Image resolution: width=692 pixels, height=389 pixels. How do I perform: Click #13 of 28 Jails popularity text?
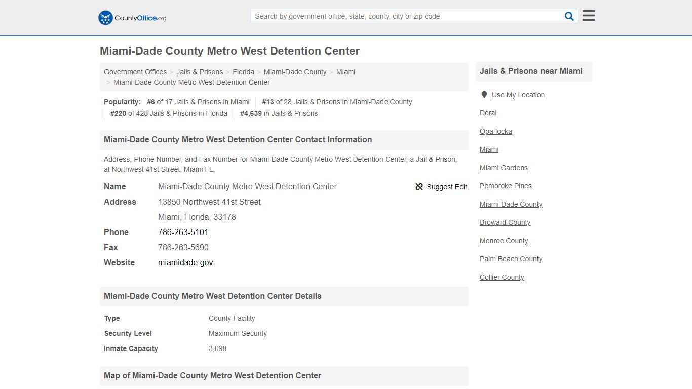tap(337, 102)
